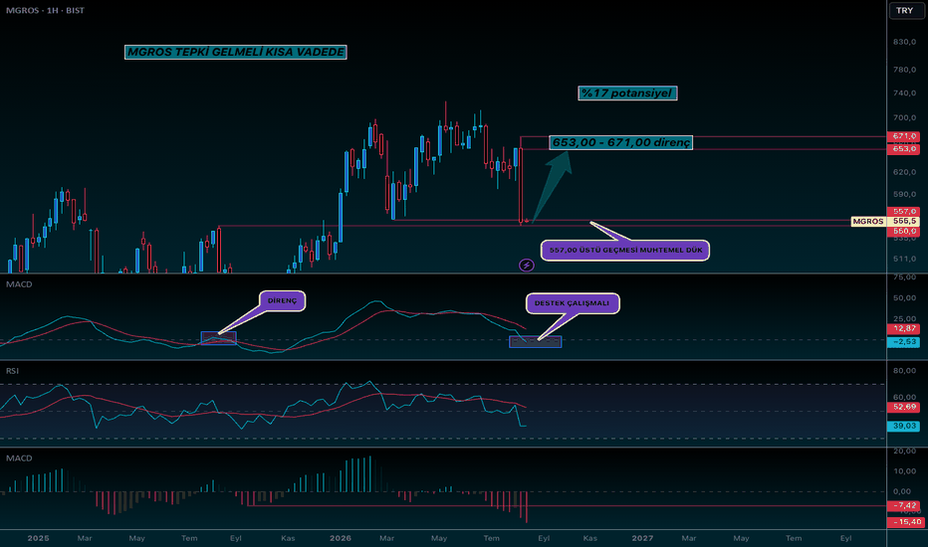The image size is (928, 547).
Task: Click the red 653,0 price label
Action: click(x=903, y=149)
